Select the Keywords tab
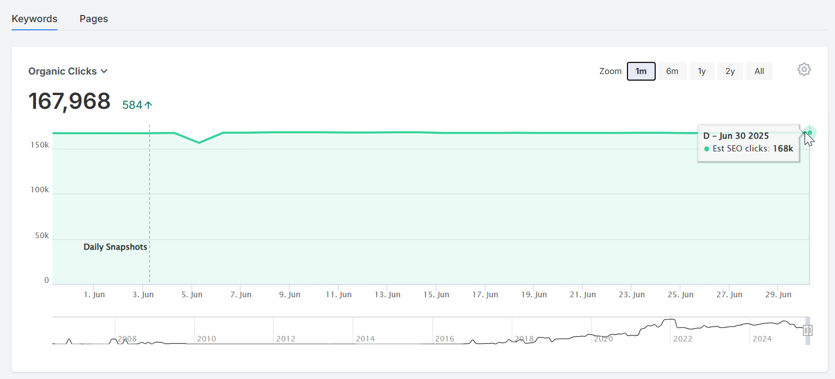 34,19
